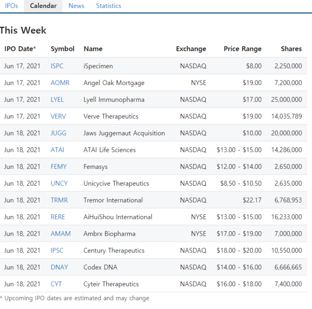Click the JUGG symbol link

pyautogui.click(x=58, y=133)
